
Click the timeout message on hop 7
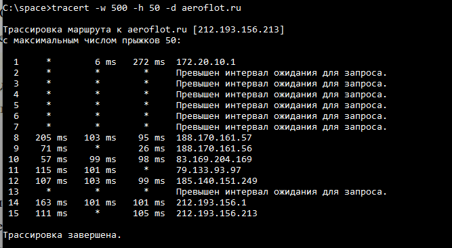click(x=281, y=127)
